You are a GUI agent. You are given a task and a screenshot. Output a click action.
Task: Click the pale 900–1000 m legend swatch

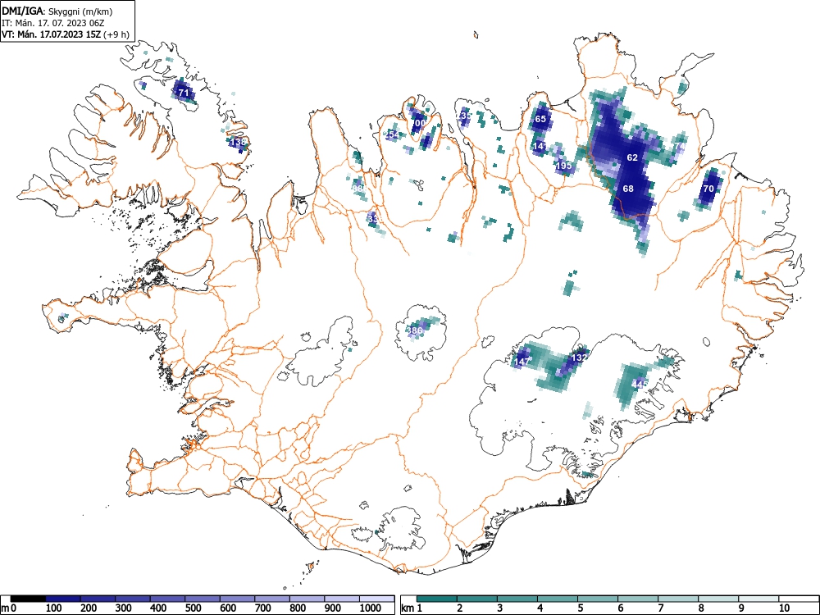342,599
